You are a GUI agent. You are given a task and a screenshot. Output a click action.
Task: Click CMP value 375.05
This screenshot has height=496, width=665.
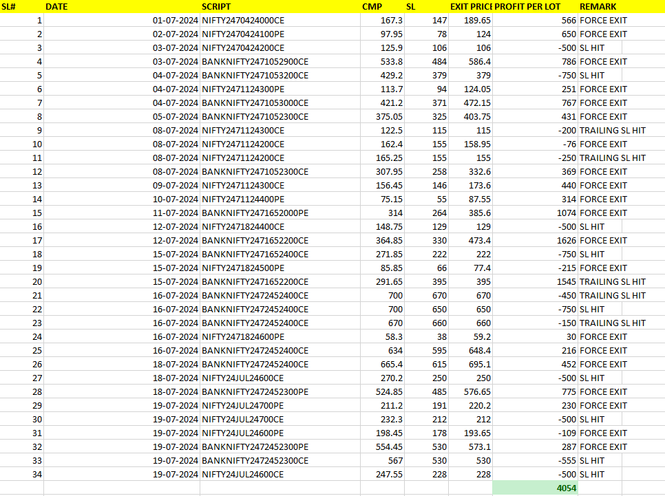tap(383, 116)
